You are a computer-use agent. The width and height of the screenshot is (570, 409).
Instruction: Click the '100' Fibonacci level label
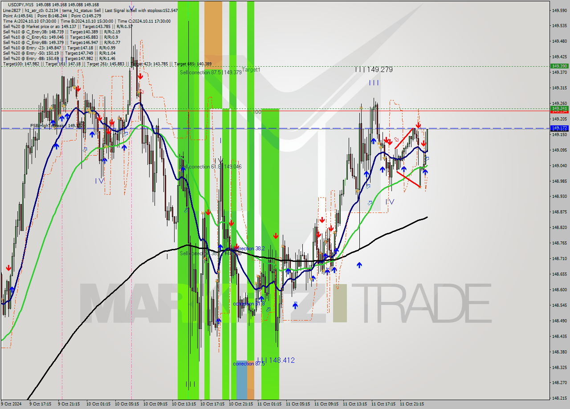tap(257, 112)
